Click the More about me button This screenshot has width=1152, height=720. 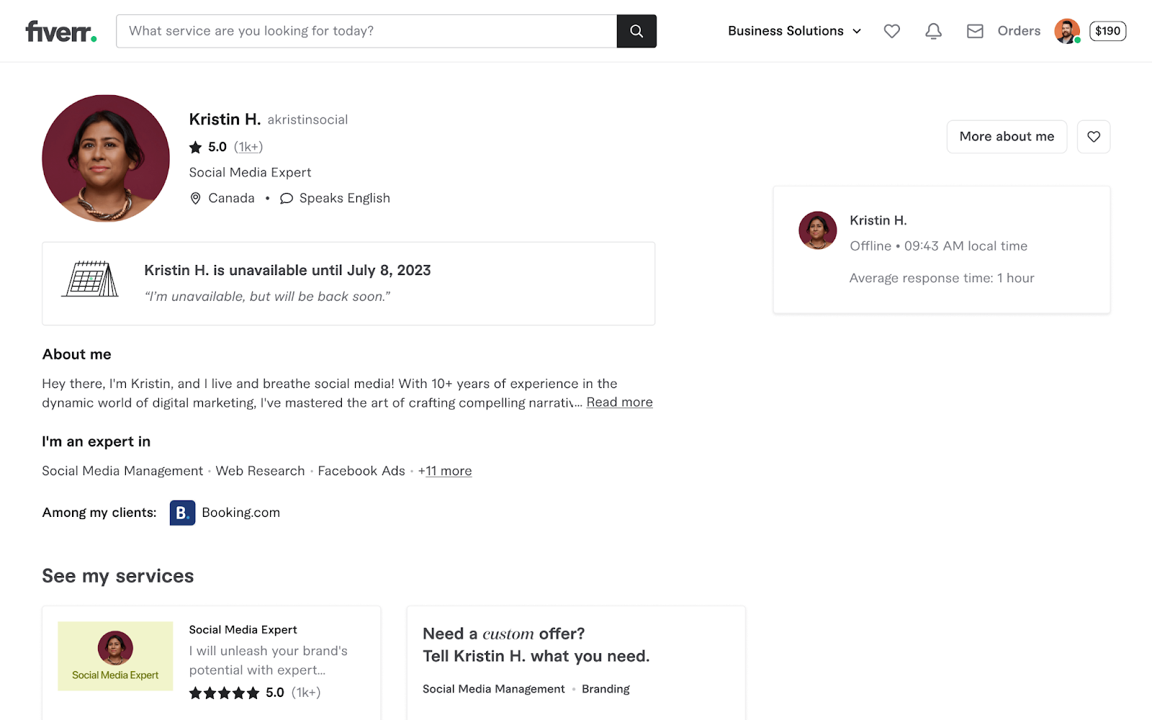point(1006,137)
